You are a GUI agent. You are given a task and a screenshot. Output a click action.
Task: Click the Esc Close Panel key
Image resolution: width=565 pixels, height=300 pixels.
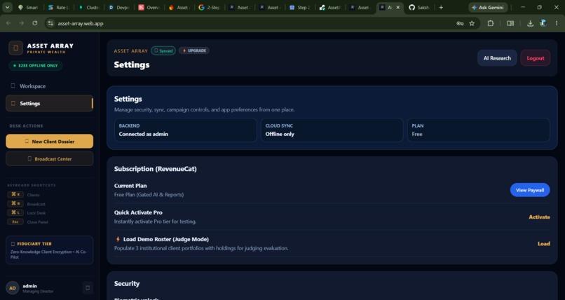tap(15, 222)
